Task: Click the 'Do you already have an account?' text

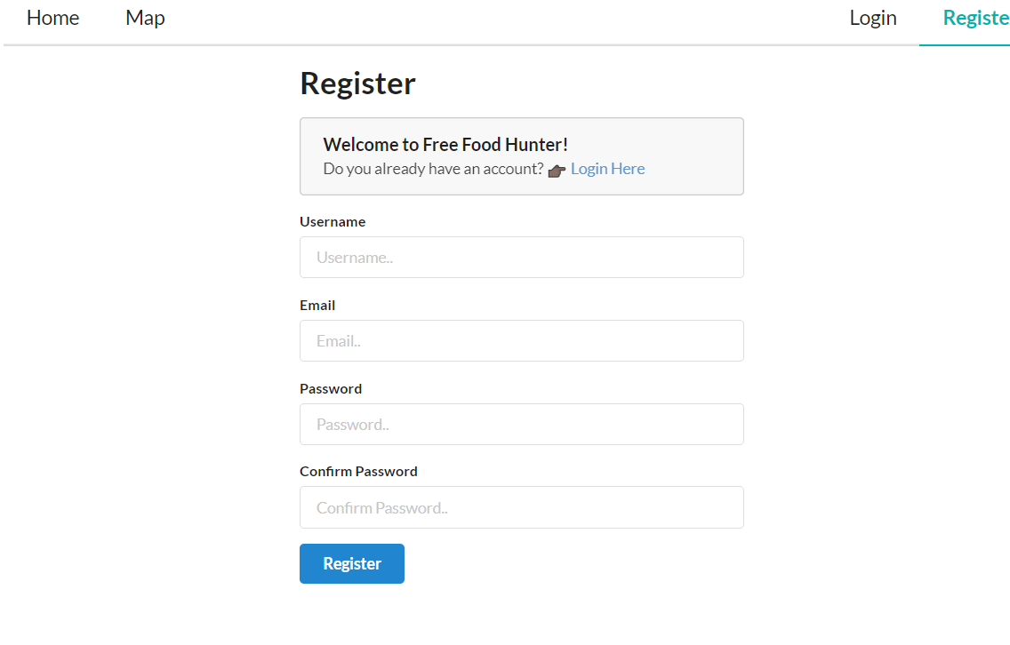Action: [x=434, y=169]
